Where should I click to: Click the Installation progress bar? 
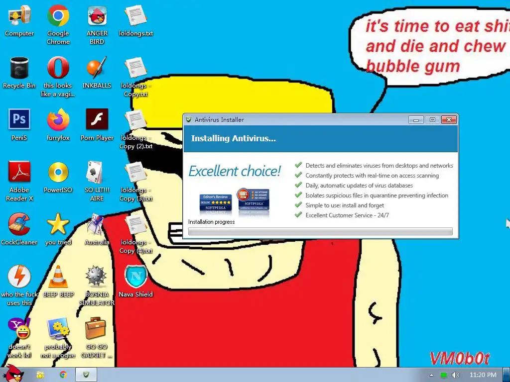click(x=320, y=231)
